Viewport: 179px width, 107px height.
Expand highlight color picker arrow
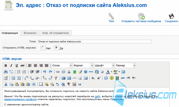tap(119, 72)
